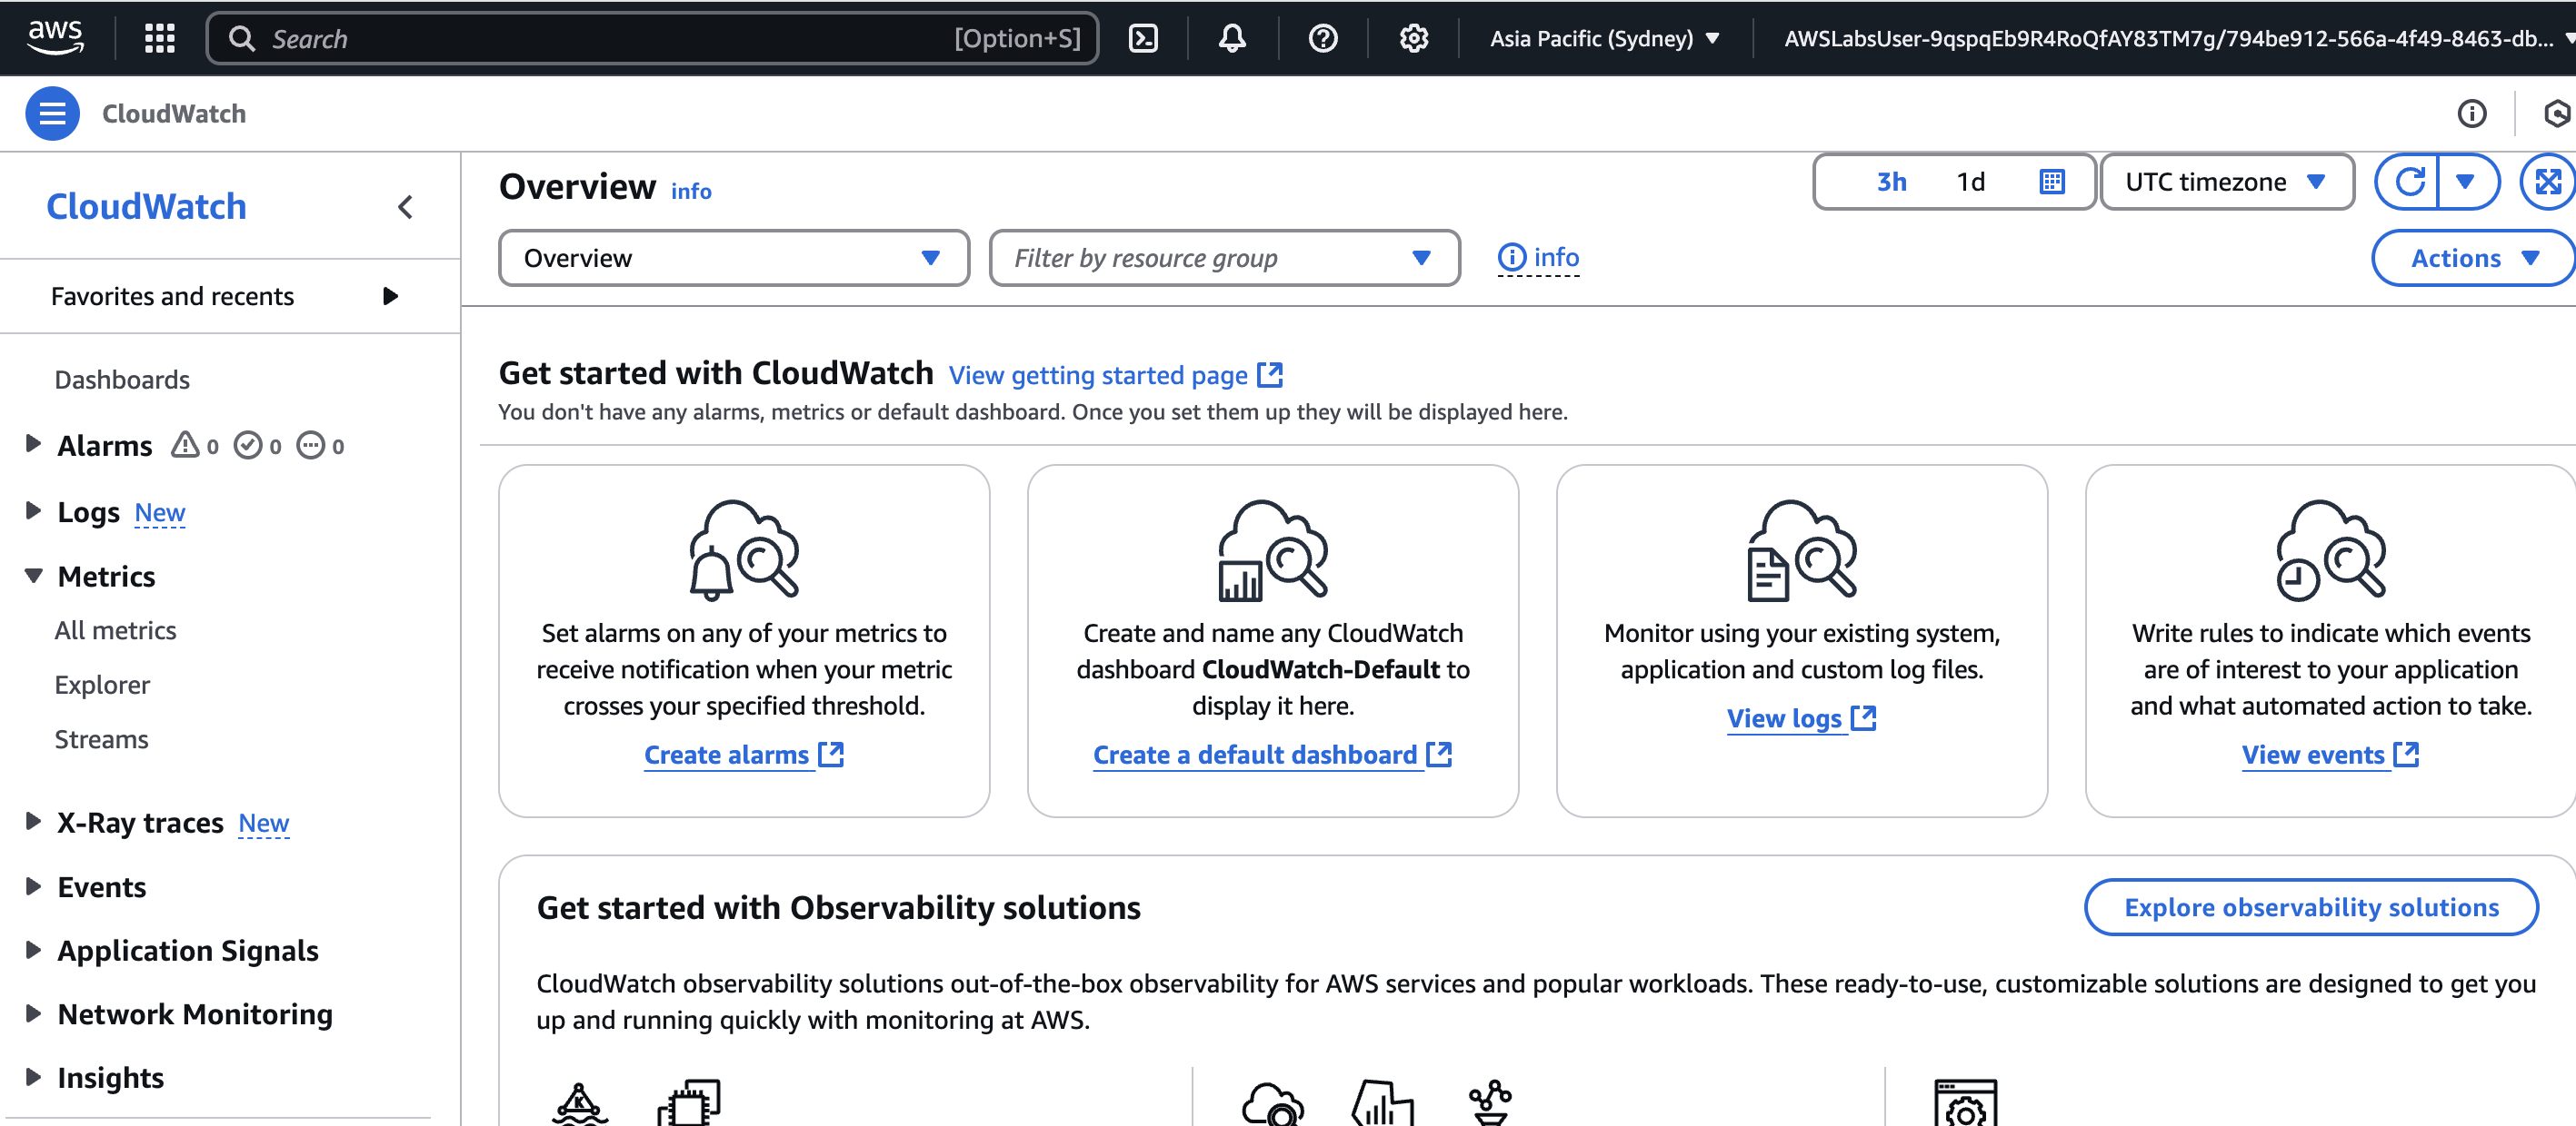Expand the Network Monitoring section
The image size is (2576, 1126).
pyautogui.click(x=33, y=1013)
